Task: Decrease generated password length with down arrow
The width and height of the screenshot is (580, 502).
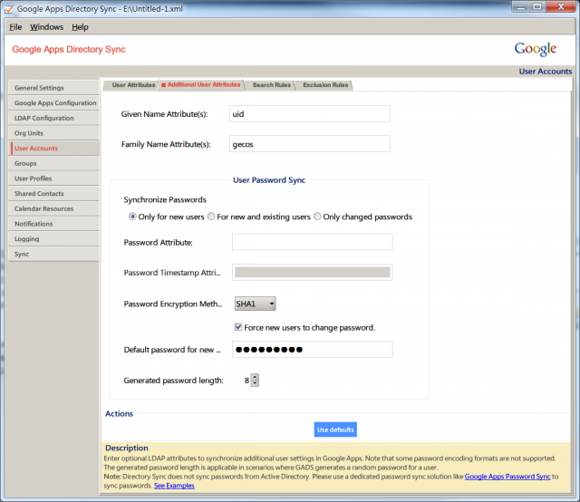Action: pos(255,383)
